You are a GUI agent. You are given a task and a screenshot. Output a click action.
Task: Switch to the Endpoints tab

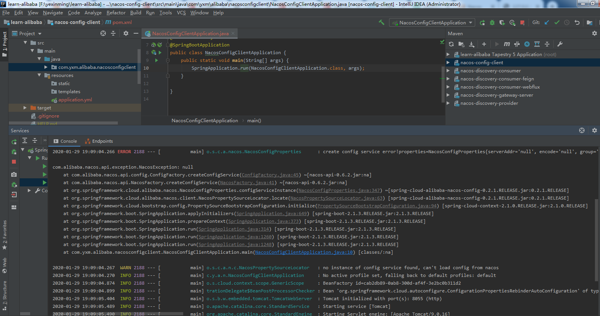[99, 141]
